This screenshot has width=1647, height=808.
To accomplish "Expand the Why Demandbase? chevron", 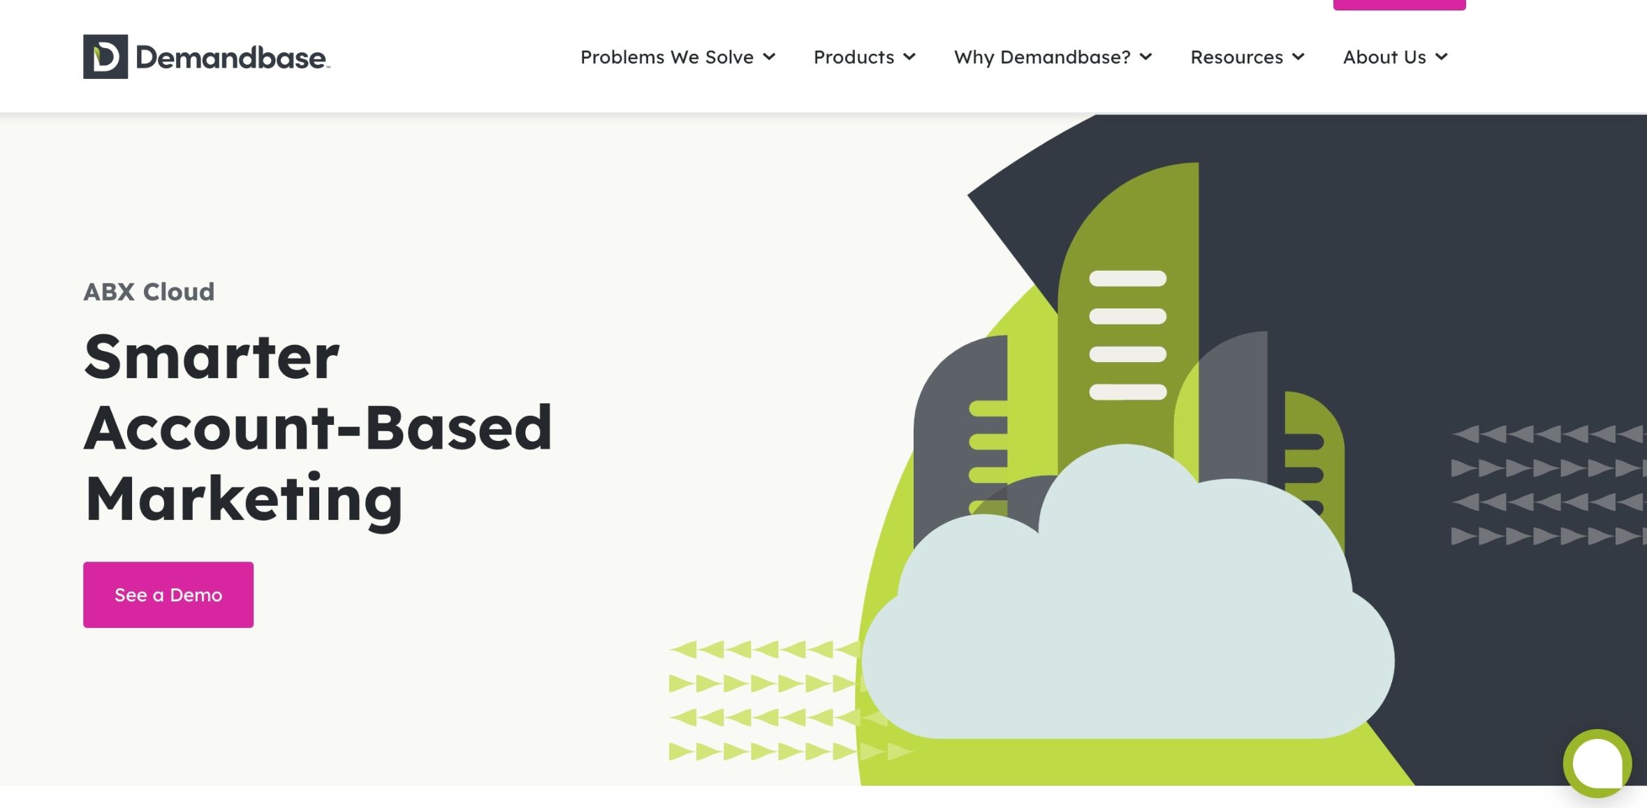I will [1146, 58].
